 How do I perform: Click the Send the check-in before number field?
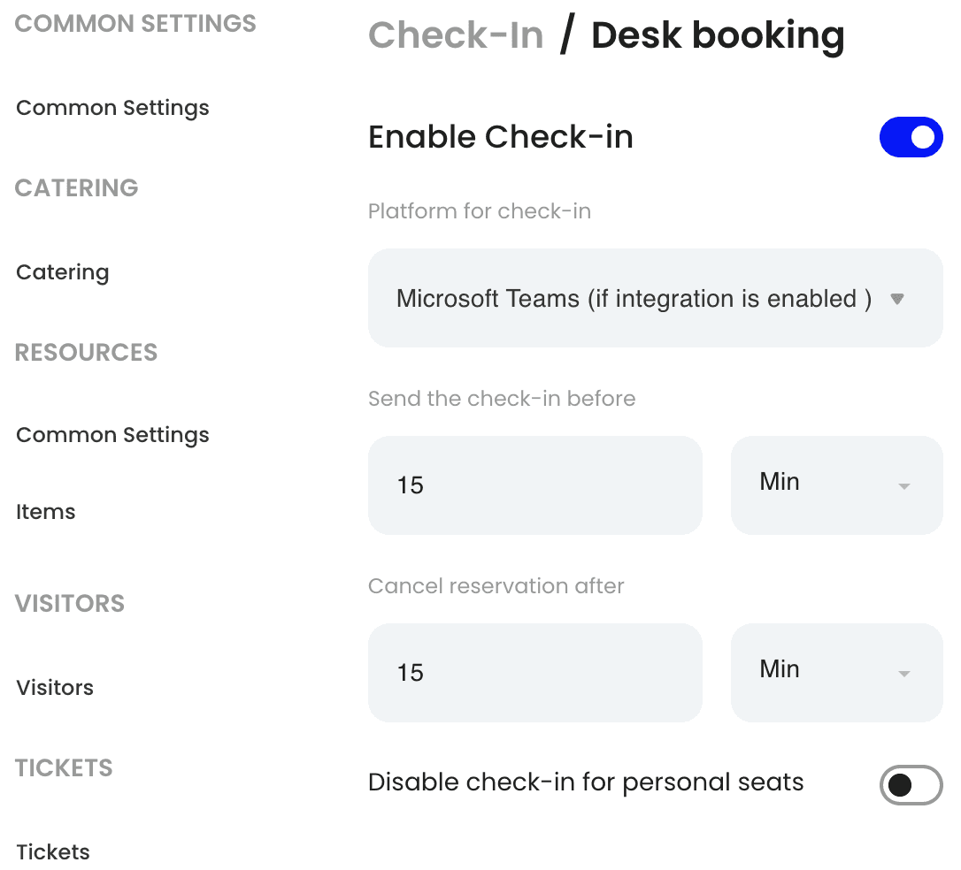coord(534,485)
